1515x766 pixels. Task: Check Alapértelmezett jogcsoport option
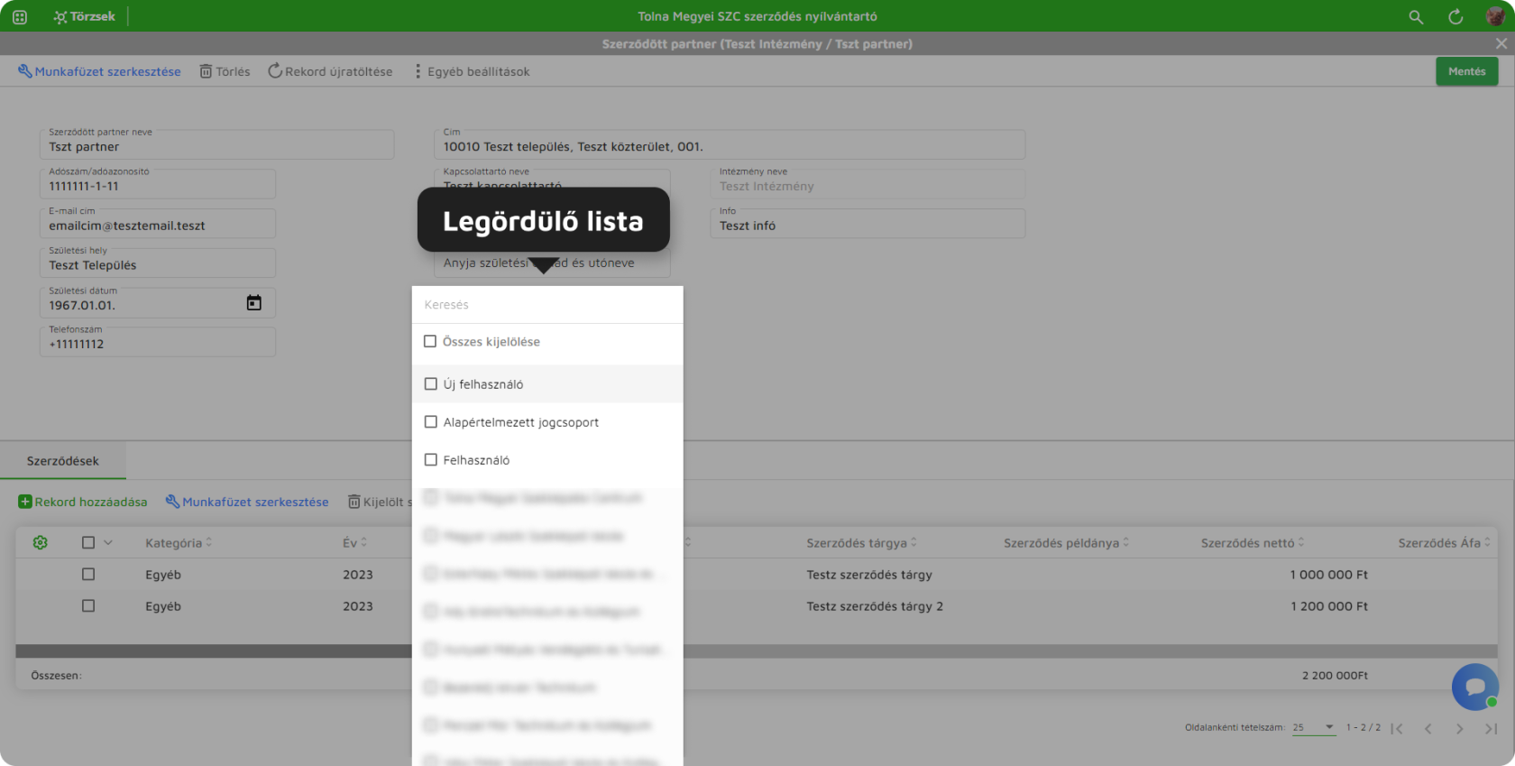[x=431, y=422]
